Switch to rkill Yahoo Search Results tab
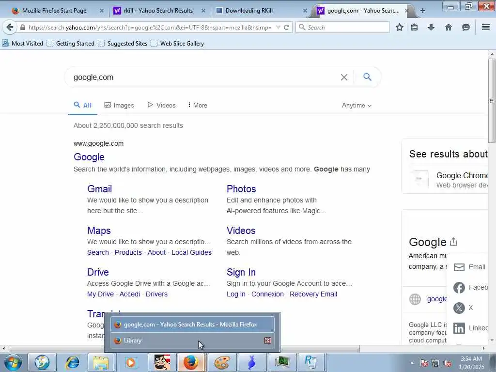The height and width of the screenshot is (372, 496). click(158, 11)
